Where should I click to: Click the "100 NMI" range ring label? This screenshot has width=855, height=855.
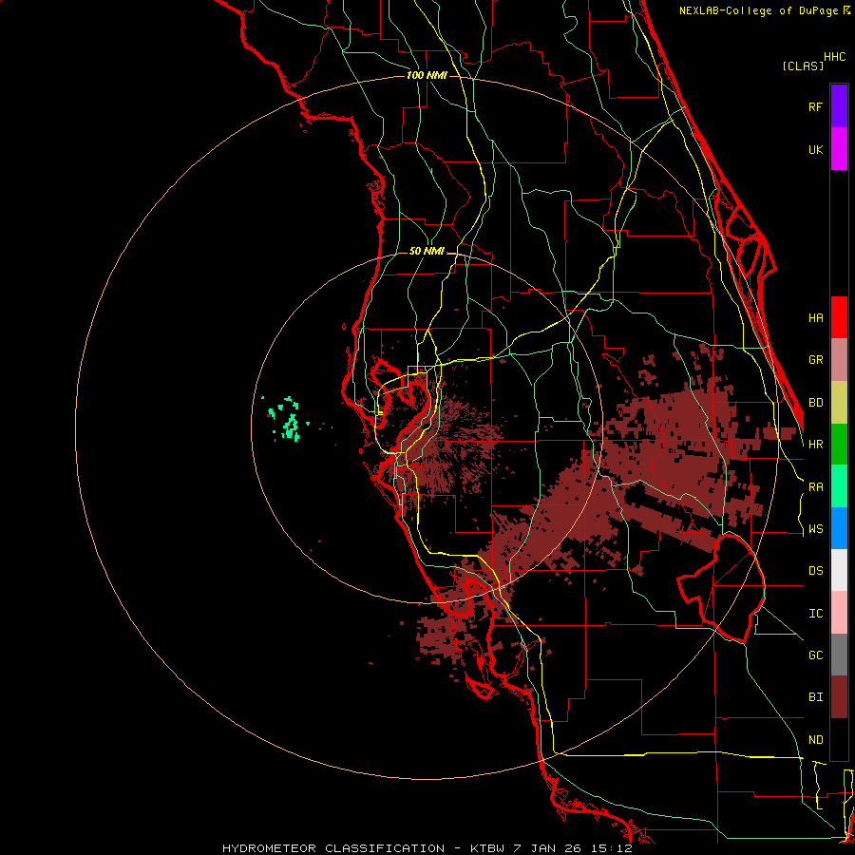tap(427, 75)
